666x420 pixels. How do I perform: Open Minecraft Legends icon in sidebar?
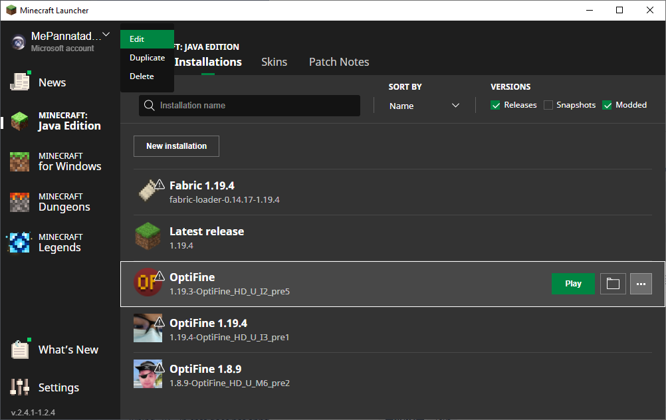click(x=19, y=243)
